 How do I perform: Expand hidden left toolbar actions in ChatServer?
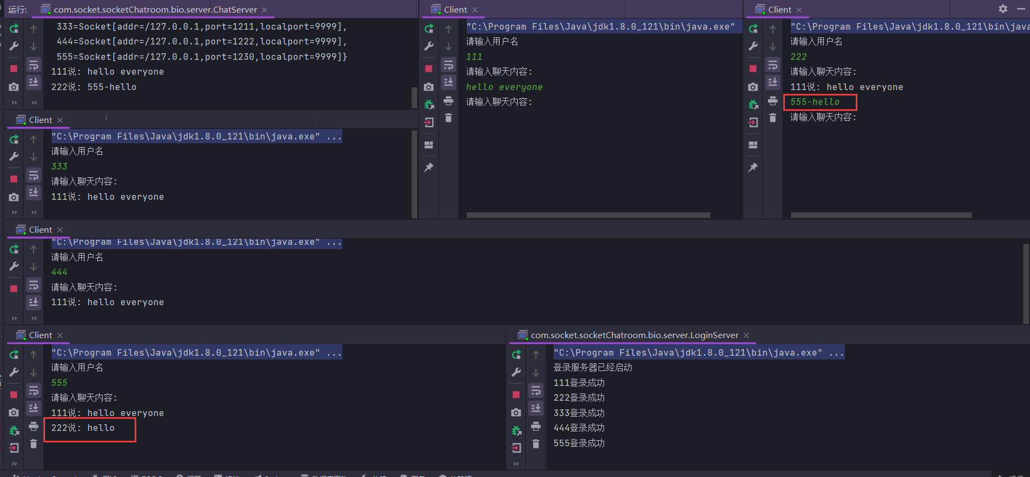click(14, 103)
